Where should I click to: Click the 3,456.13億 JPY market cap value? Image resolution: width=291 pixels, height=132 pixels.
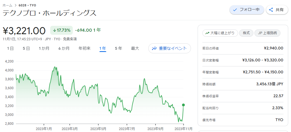tap(270, 84)
